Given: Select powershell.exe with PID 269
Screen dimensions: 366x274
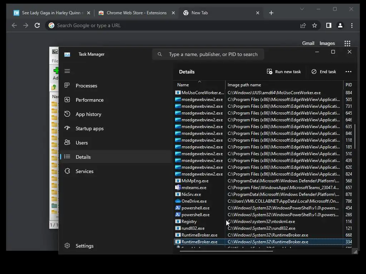Looking at the screenshot, I should 263,215.
